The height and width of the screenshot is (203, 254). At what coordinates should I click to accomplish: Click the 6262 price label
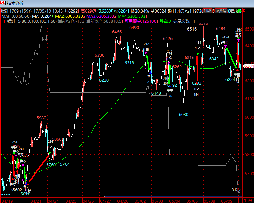click(177, 67)
